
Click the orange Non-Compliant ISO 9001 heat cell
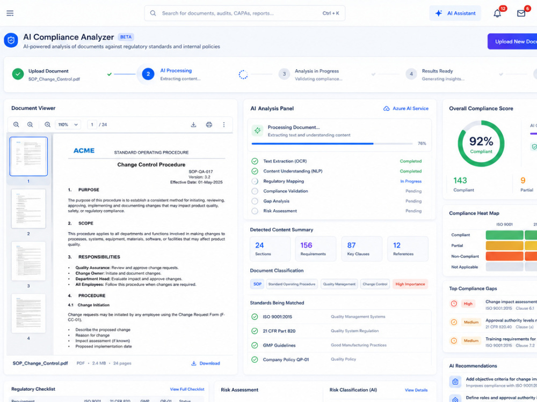[504, 256]
